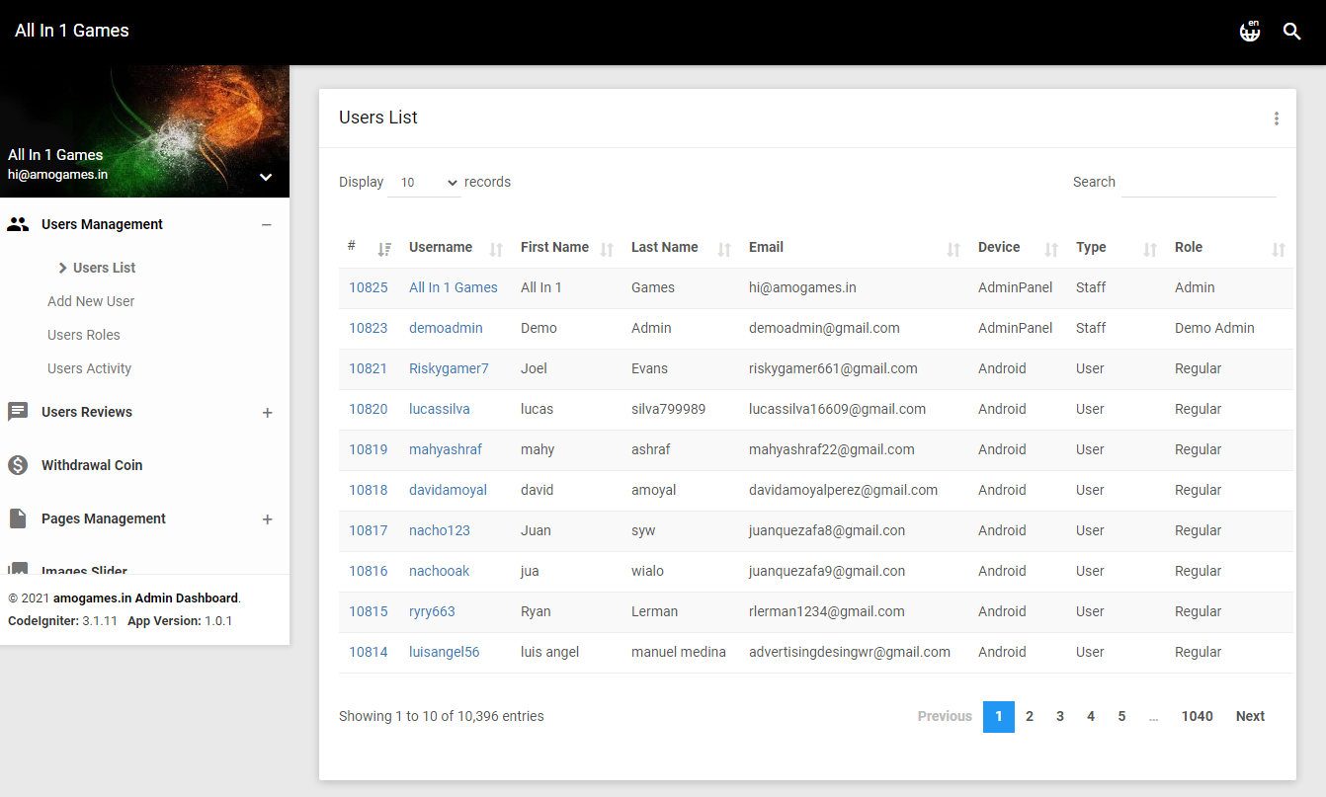
Task: Open the Users List three-dot menu
Action: pos(1276,119)
